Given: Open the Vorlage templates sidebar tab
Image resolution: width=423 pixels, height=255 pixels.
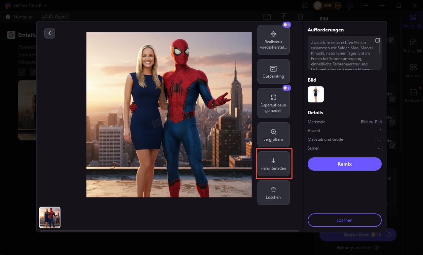Looking at the screenshot, I should click(x=413, y=71).
